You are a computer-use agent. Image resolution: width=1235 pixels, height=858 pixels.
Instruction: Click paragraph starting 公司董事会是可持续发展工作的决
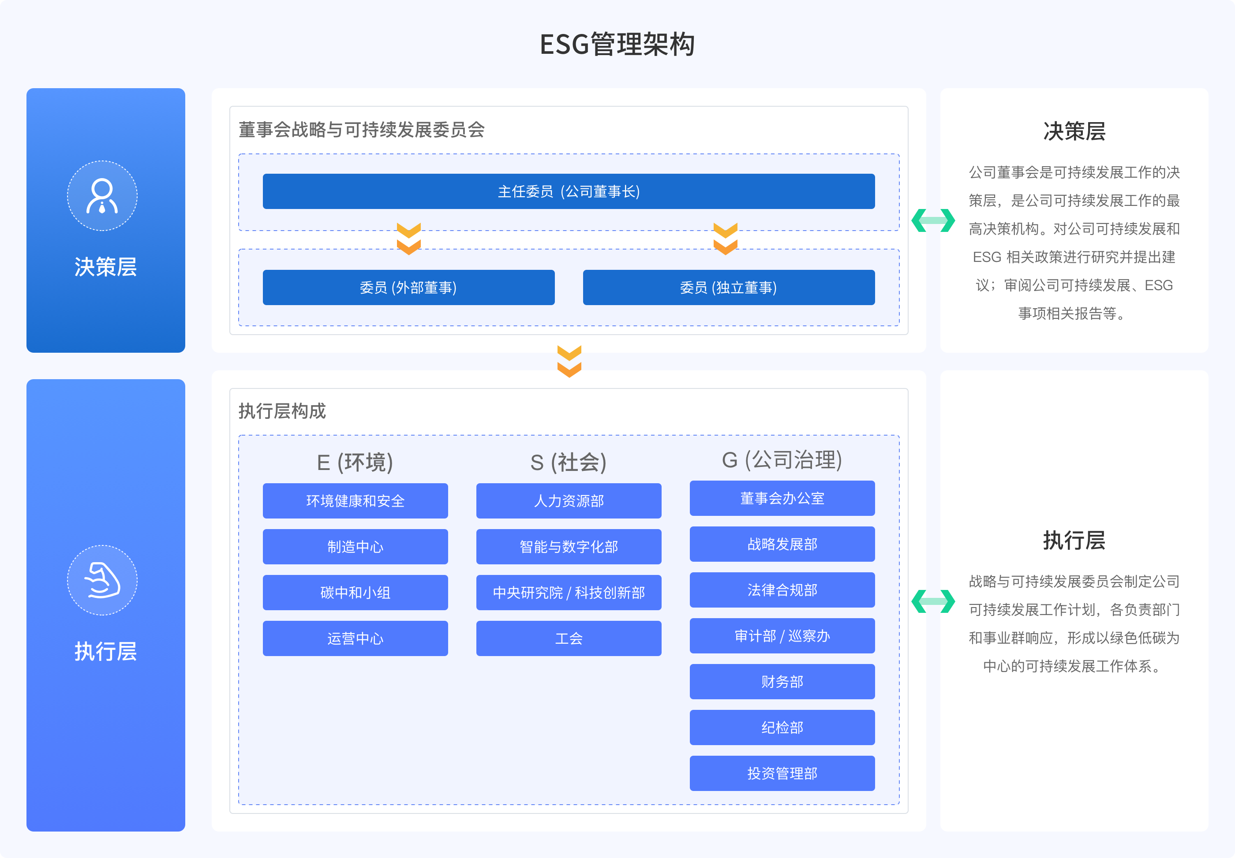click(1074, 243)
